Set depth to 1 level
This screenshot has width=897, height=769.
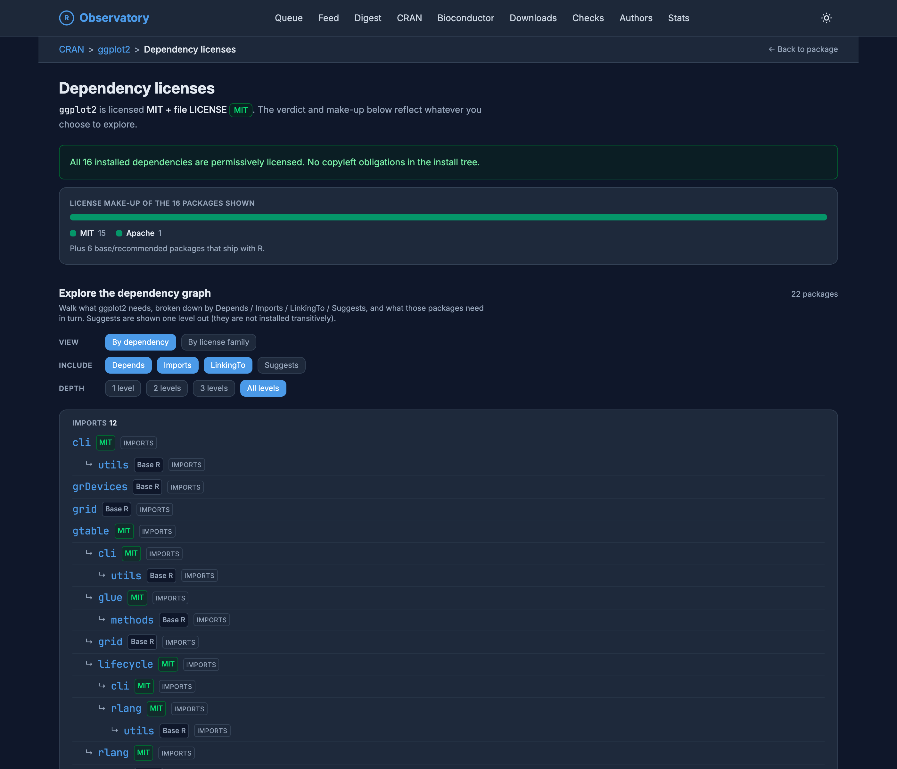[x=123, y=388]
